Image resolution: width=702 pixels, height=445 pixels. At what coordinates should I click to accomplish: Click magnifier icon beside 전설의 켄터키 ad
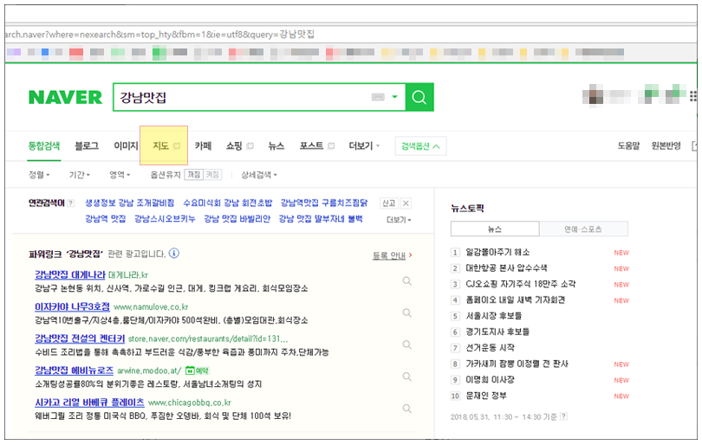[x=406, y=345]
